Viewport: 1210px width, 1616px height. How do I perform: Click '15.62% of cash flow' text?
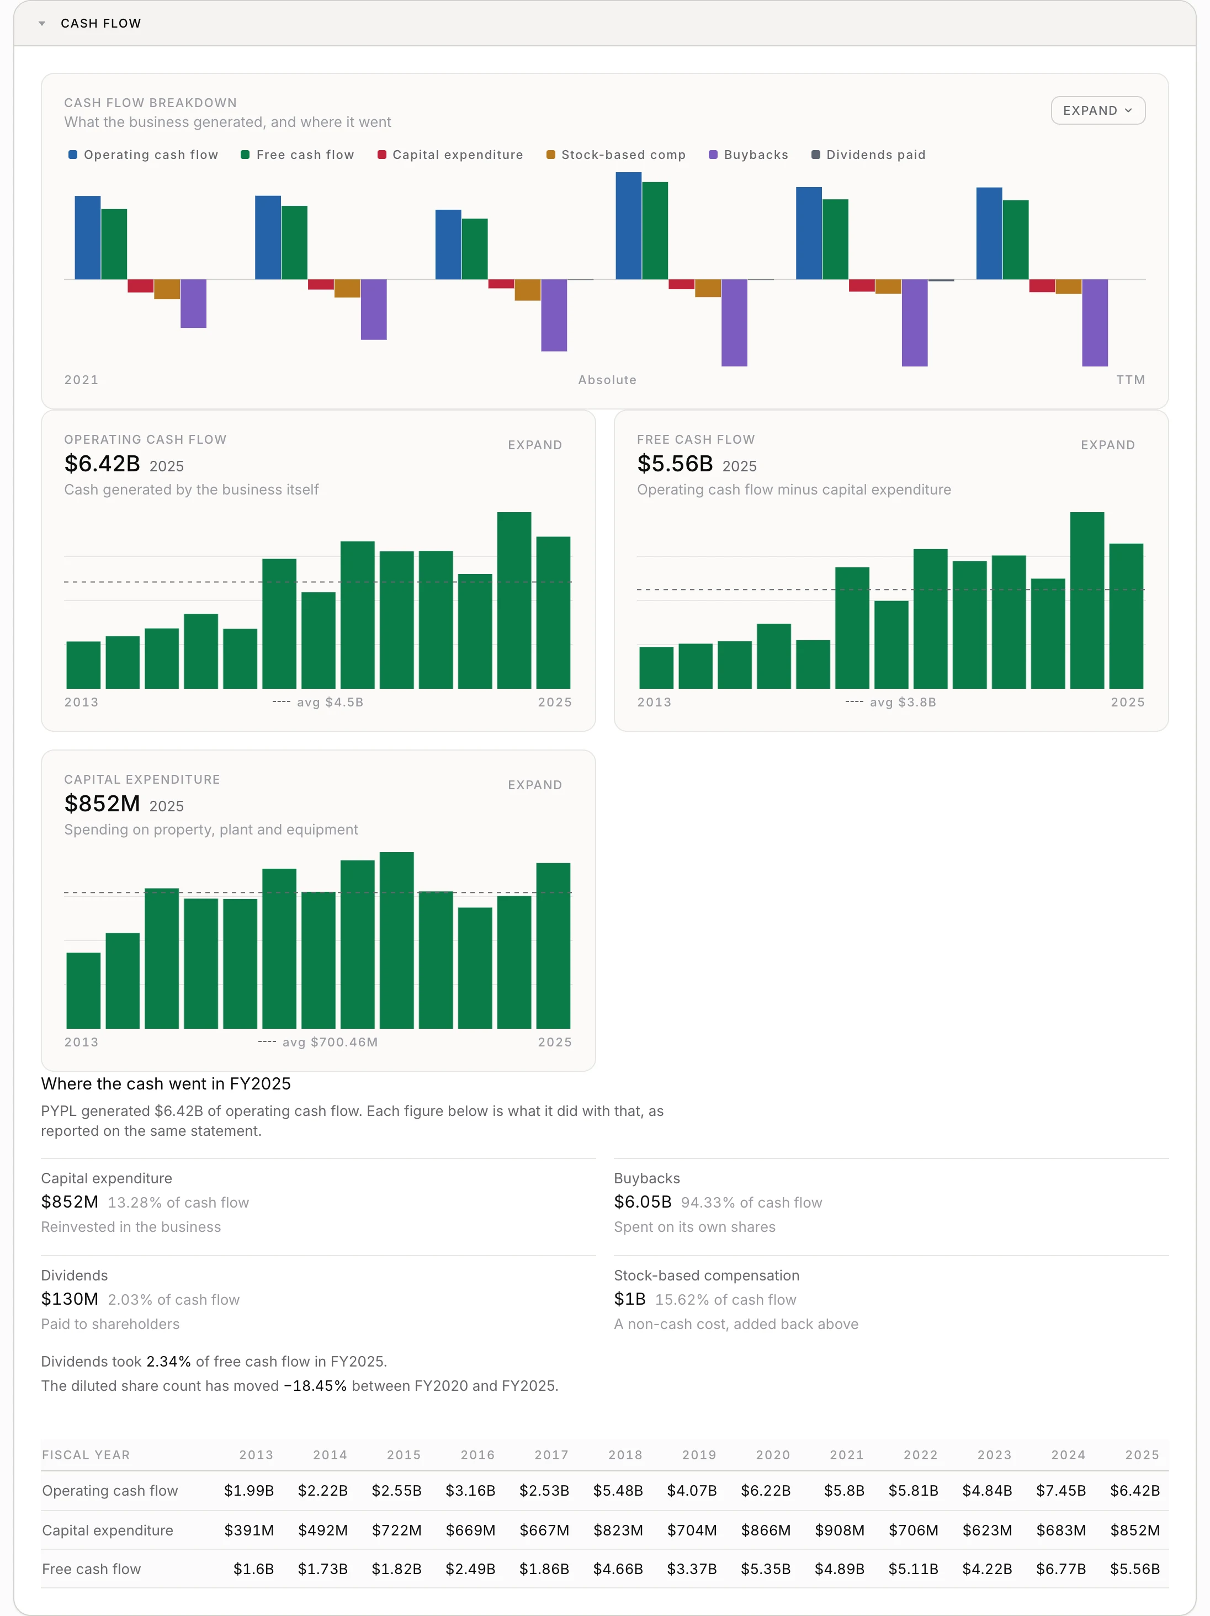point(725,1300)
